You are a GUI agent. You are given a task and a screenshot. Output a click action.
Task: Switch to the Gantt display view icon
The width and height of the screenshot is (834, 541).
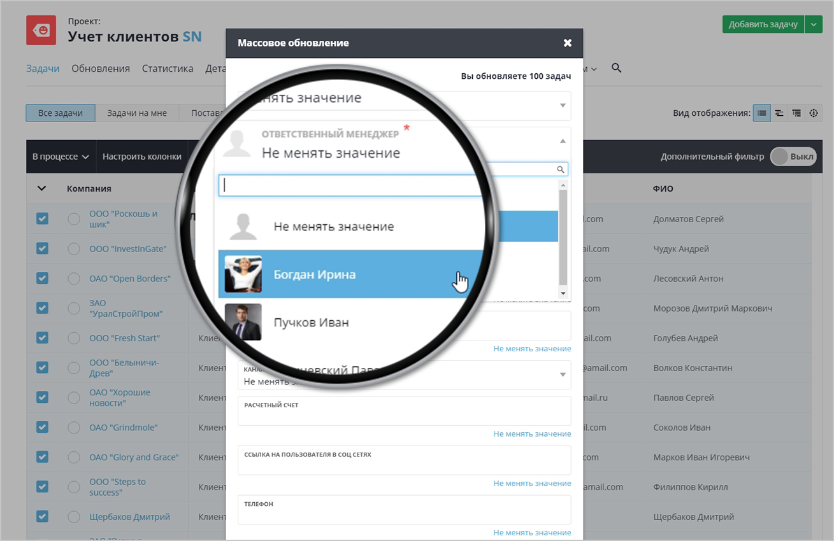coord(779,113)
